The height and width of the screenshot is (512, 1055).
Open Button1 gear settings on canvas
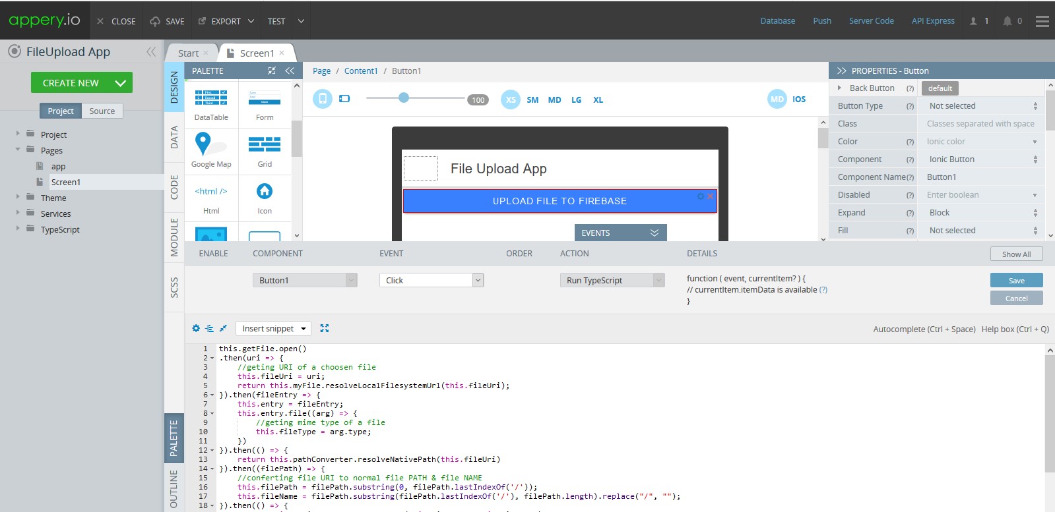click(701, 196)
